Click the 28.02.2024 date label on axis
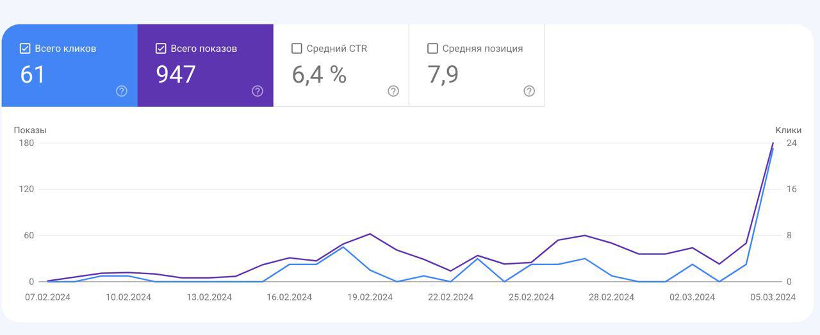Viewport: 820px width, 335px height. 611,297
